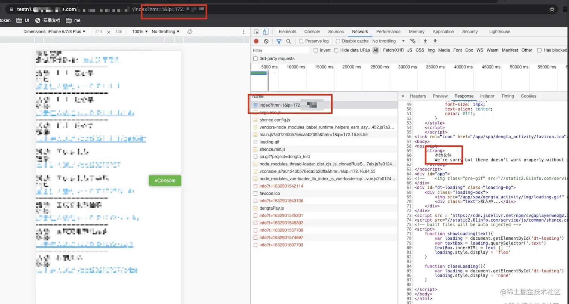
Task: Toggle the device toolbar icon
Action: [x=266, y=32]
